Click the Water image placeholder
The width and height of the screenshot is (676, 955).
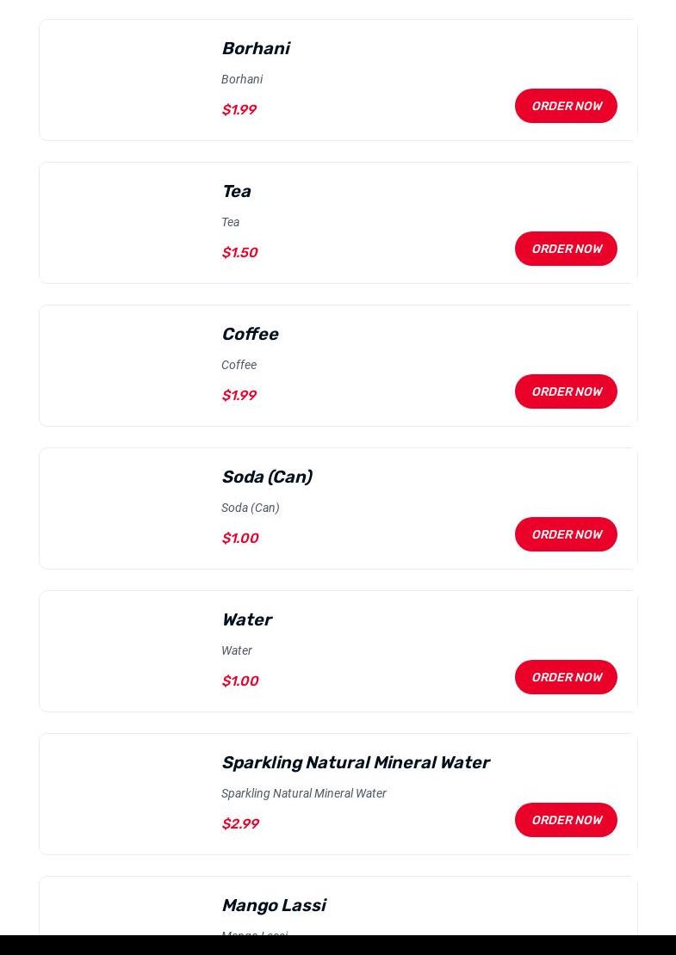[x=126, y=651]
